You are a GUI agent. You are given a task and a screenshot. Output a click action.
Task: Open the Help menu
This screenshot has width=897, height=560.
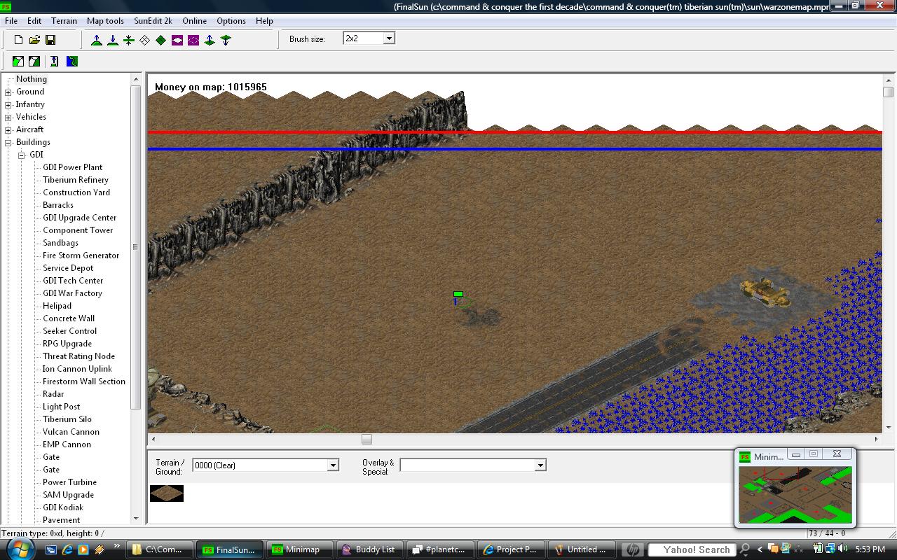coord(264,21)
